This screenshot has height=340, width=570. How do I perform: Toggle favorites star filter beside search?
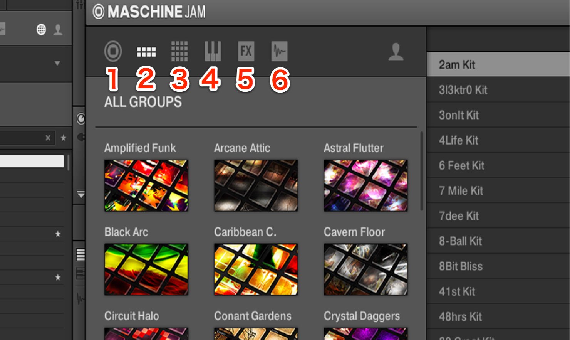64,138
